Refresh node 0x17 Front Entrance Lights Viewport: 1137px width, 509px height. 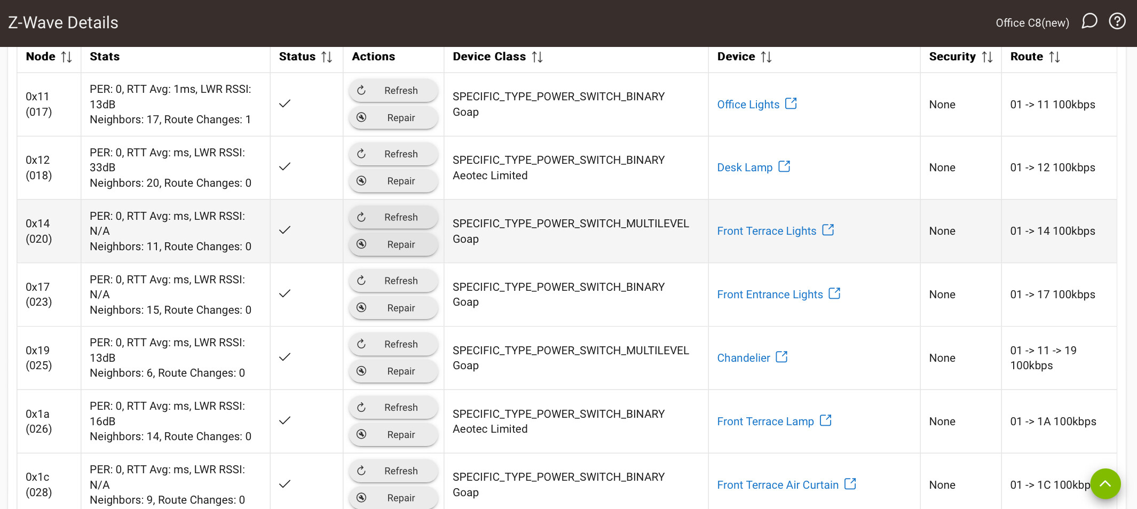393,281
